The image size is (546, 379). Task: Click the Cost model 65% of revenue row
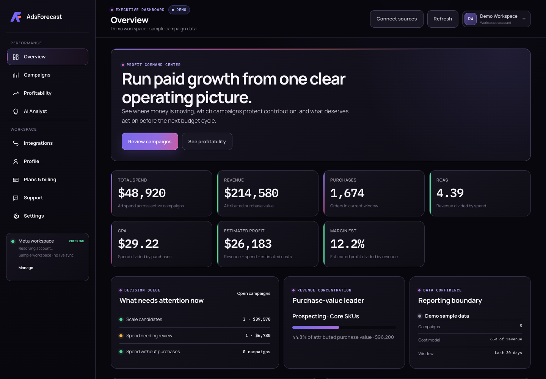coord(470,340)
